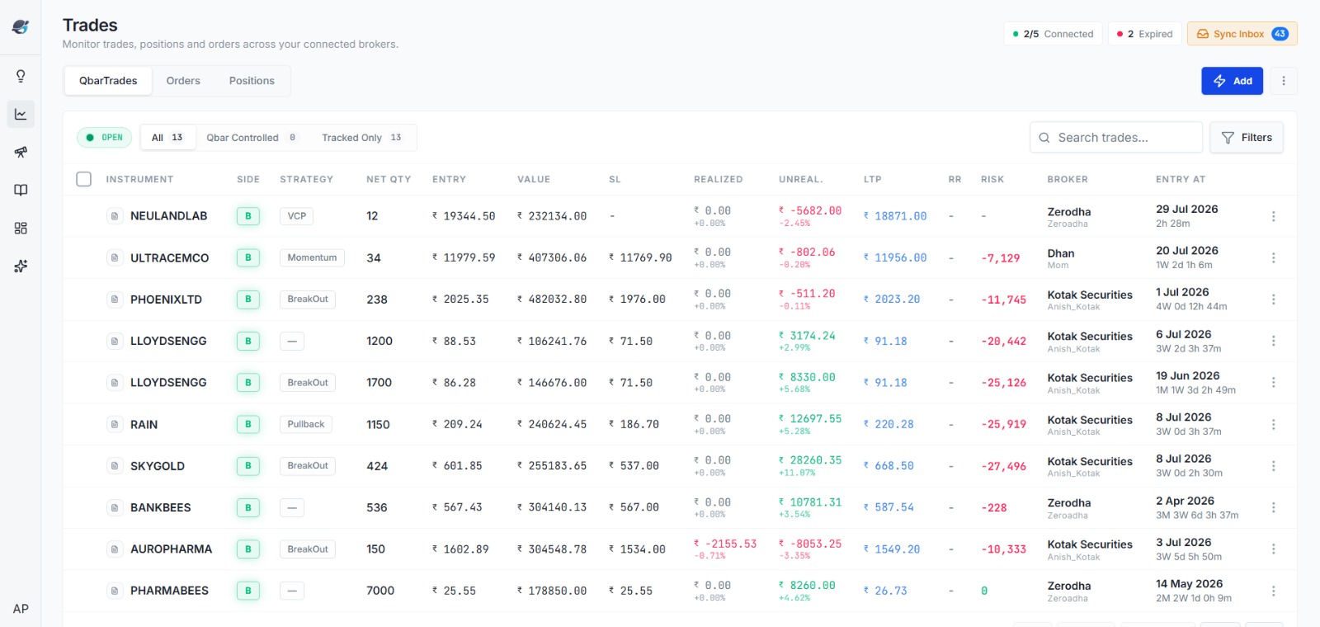
Task: Click the Search trades input field
Action: 1115,138
